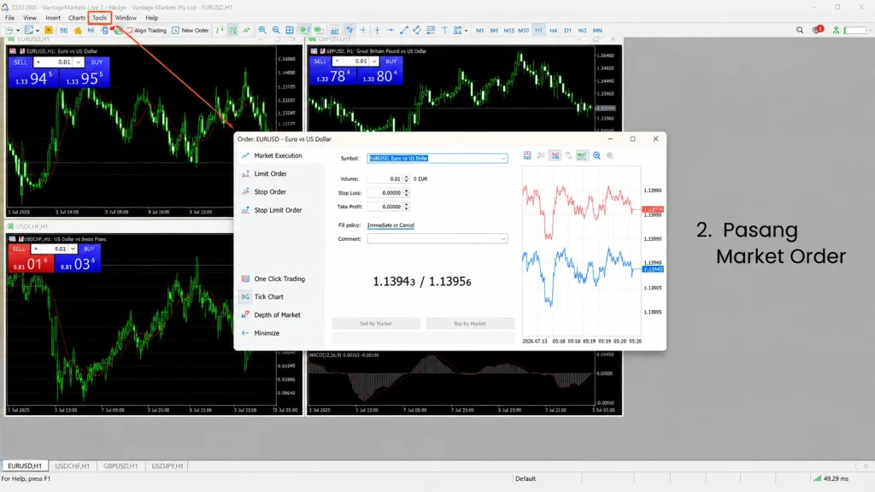Screen dimensions: 875x492
Task: Toggle the Algo Trading button
Action: [x=147, y=30]
